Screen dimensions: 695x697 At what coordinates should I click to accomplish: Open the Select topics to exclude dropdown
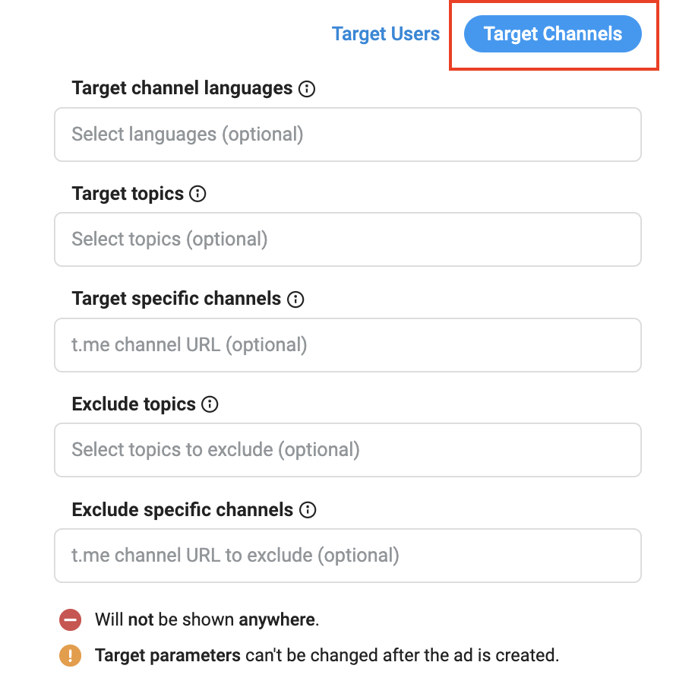click(347, 450)
